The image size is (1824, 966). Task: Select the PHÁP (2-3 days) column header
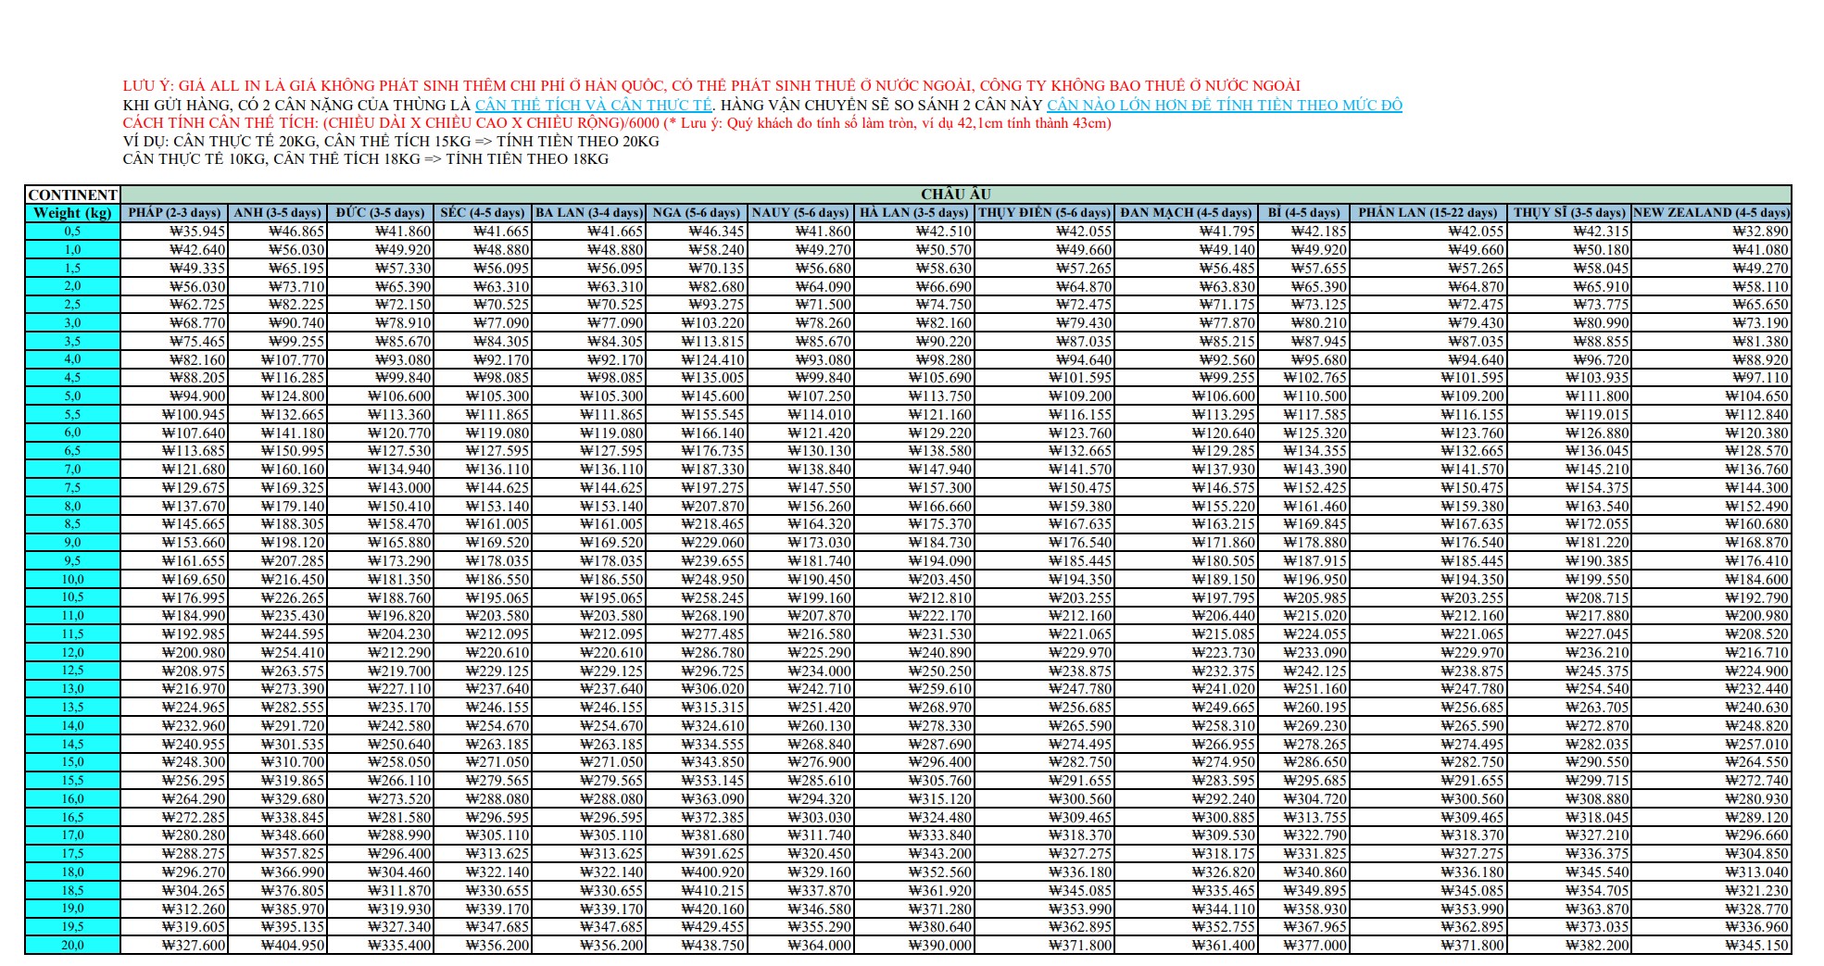(174, 213)
